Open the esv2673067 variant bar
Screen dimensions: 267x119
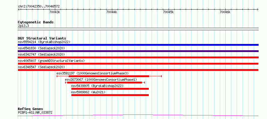coord(105,83)
